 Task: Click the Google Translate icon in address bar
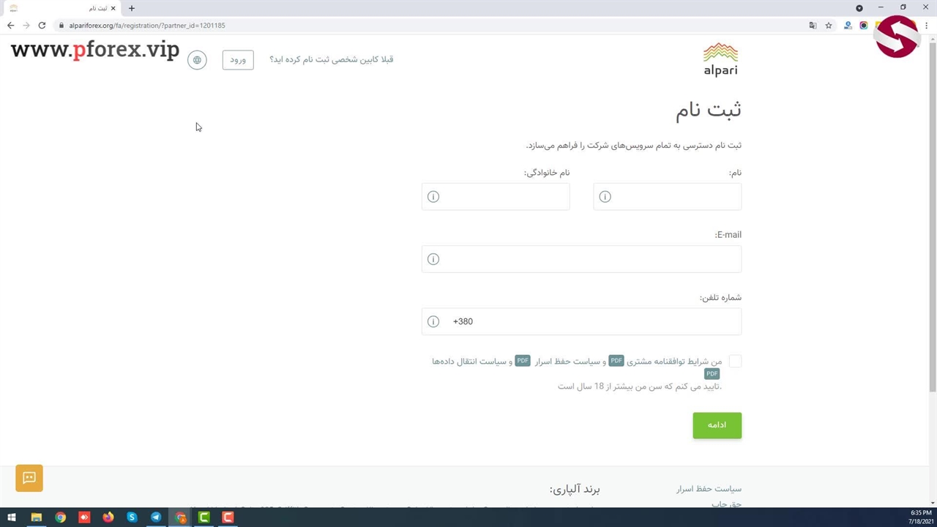[x=813, y=26]
